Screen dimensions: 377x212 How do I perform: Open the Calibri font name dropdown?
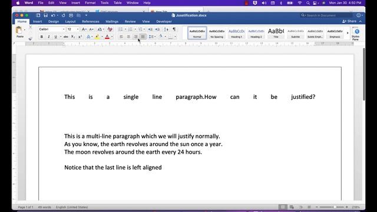(x=64, y=29)
